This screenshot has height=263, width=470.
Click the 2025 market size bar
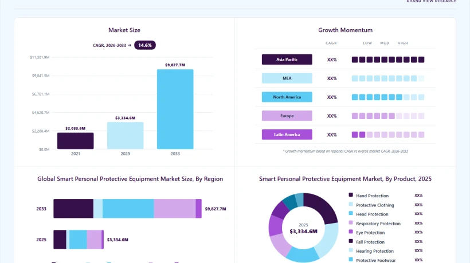(x=126, y=136)
